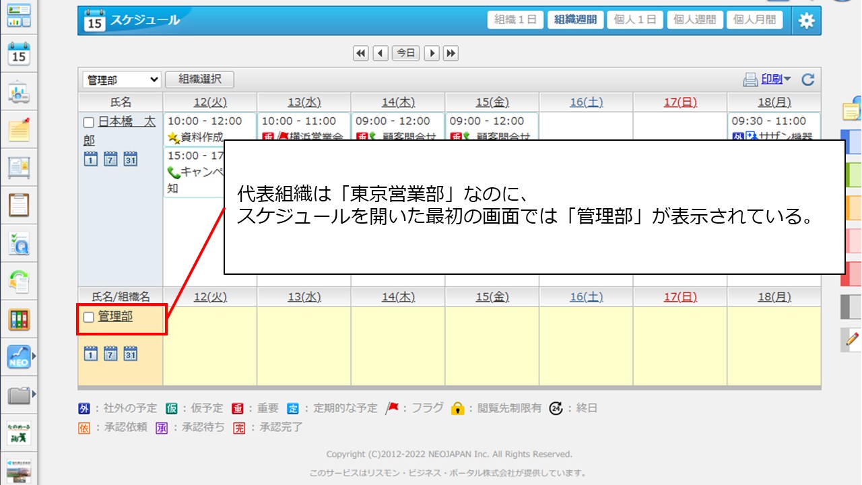Open settings gear icon in schedule header
The image size is (862, 485).
806,21
